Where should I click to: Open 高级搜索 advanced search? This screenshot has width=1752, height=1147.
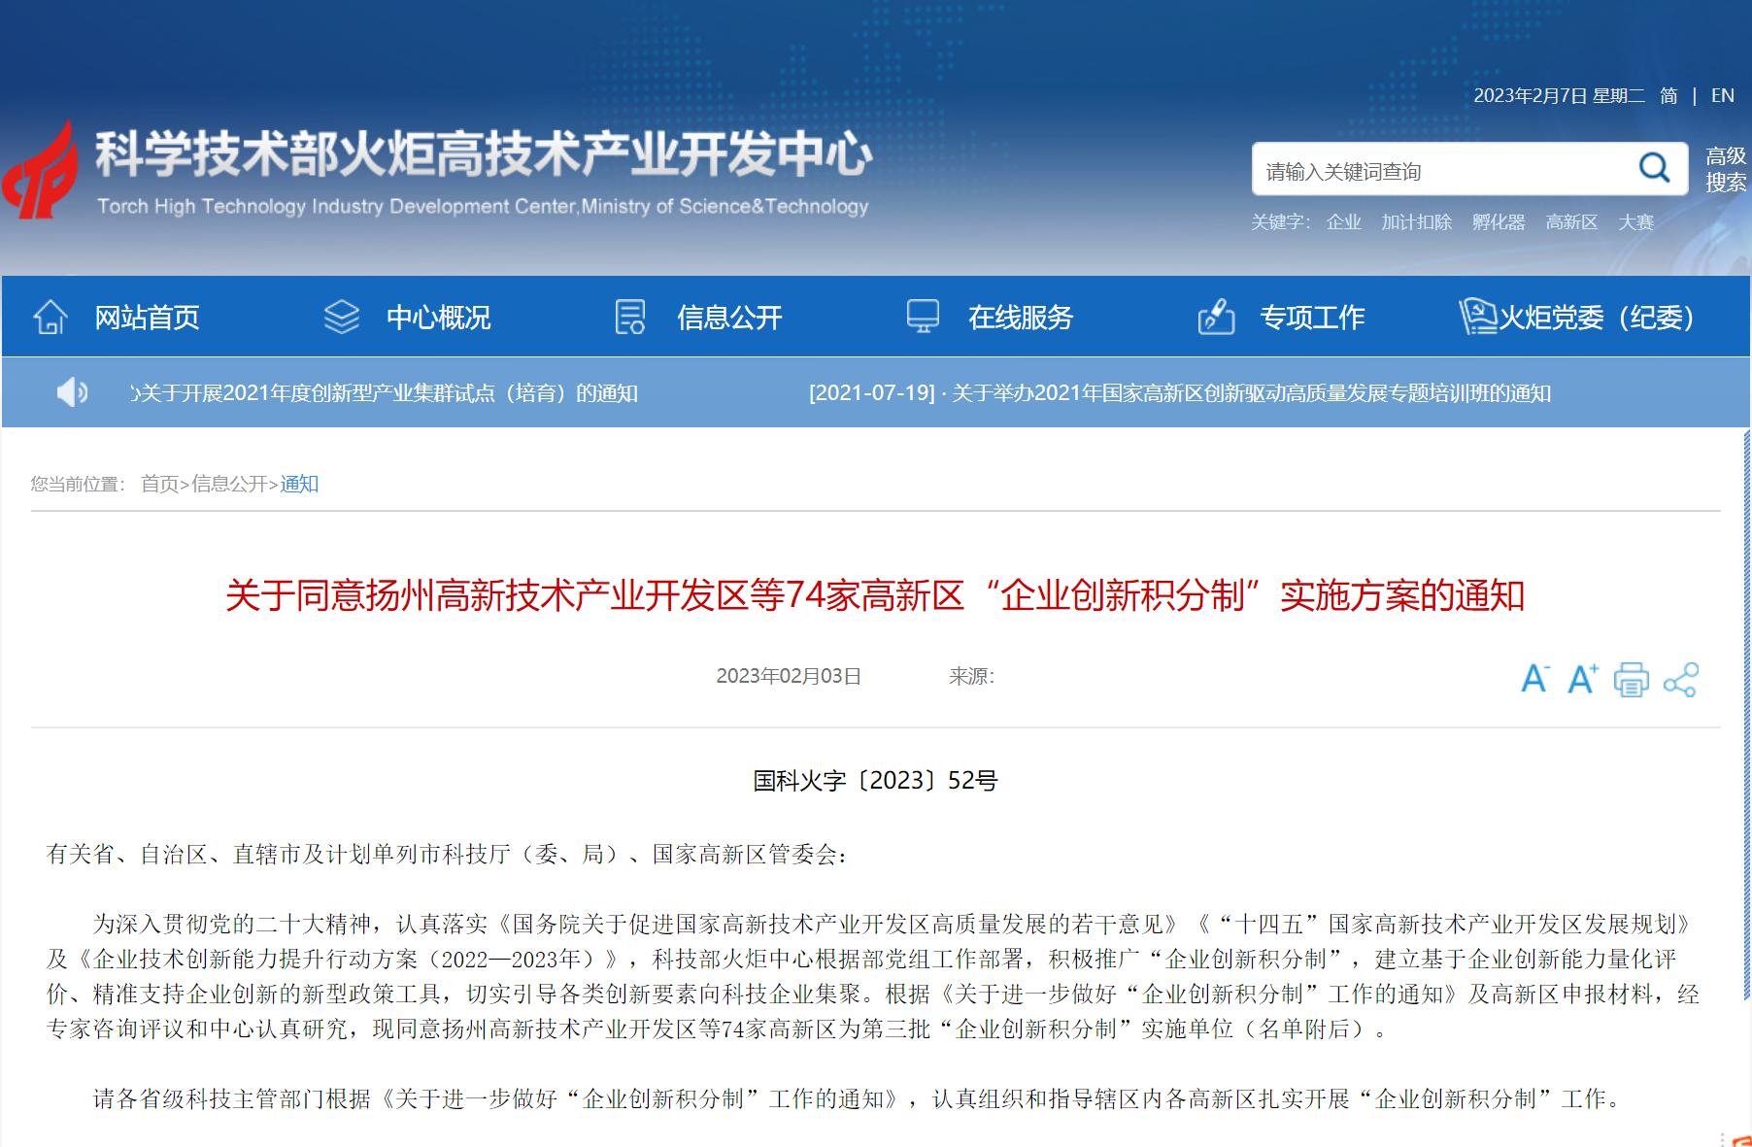point(1726,169)
